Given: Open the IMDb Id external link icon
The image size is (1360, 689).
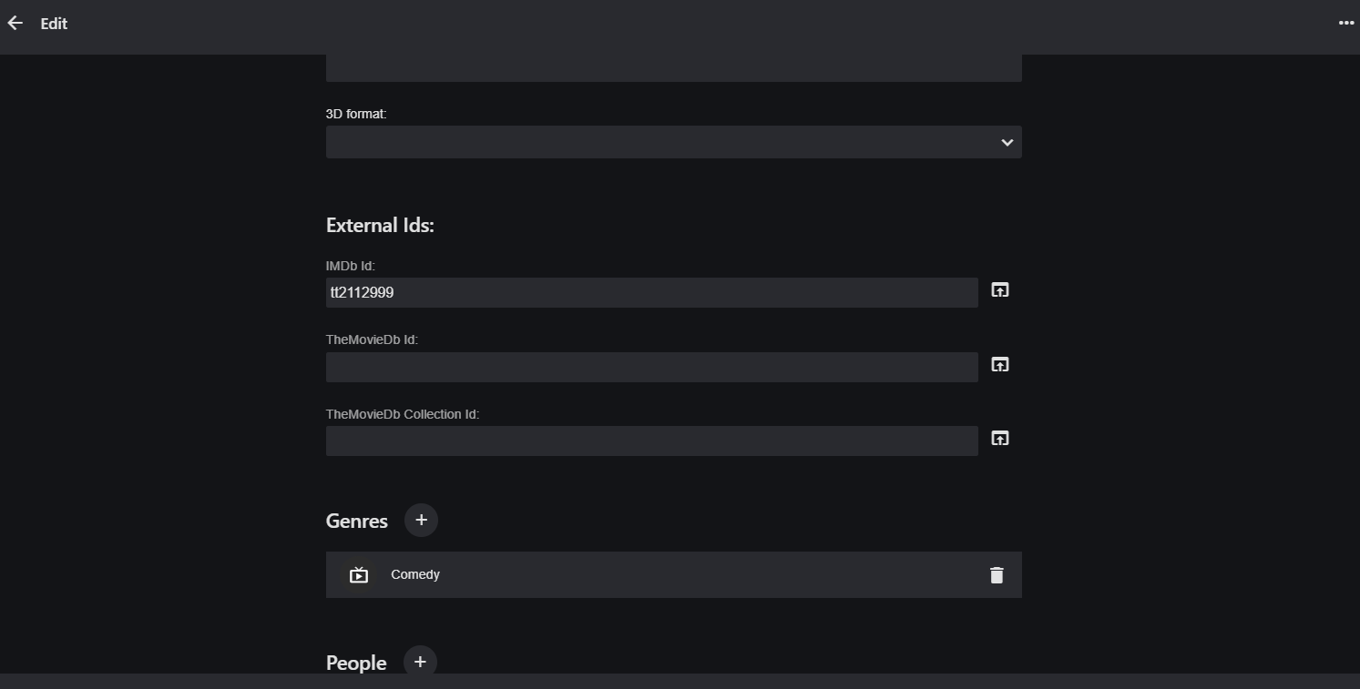Looking at the screenshot, I should pyautogui.click(x=999, y=290).
